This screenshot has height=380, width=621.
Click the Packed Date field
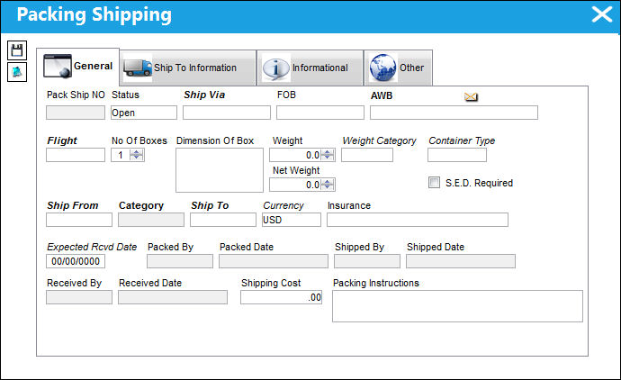pos(274,261)
